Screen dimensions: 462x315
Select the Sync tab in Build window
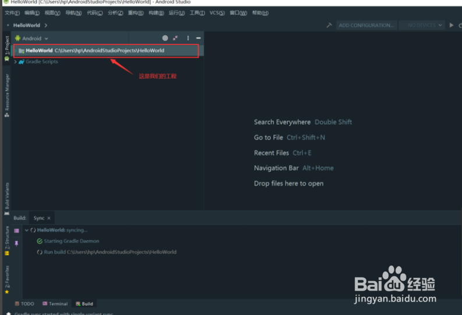[39, 218]
